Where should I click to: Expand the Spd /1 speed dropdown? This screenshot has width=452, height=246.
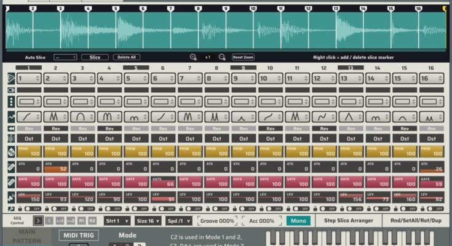(178, 221)
